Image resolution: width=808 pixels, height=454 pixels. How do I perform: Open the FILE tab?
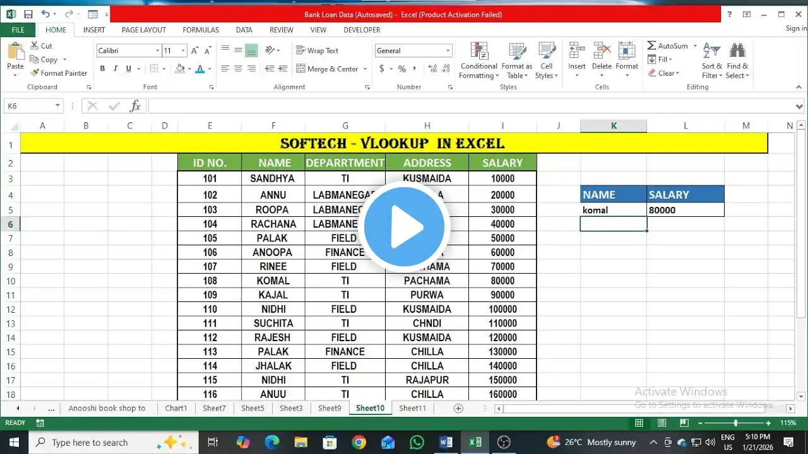point(18,30)
